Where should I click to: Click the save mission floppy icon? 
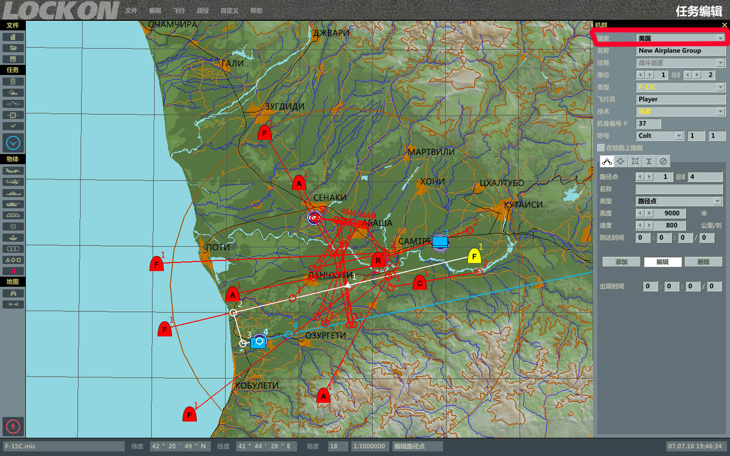13,59
